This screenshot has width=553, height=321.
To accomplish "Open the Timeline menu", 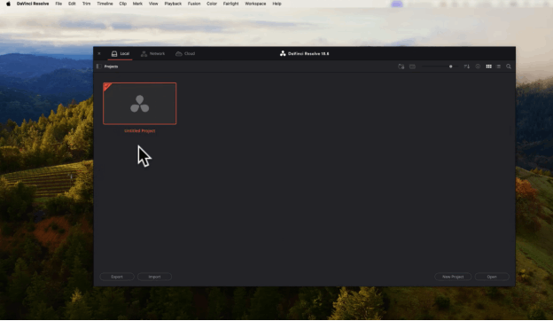I will point(105,4).
